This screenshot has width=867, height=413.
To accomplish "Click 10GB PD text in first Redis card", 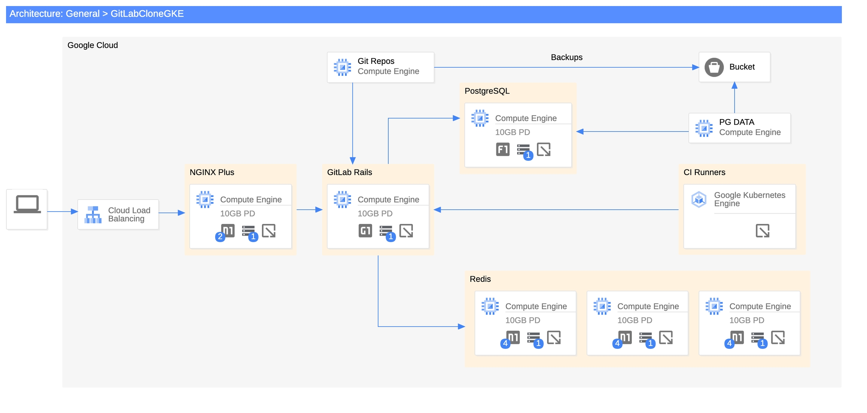I will (x=523, y=320).
